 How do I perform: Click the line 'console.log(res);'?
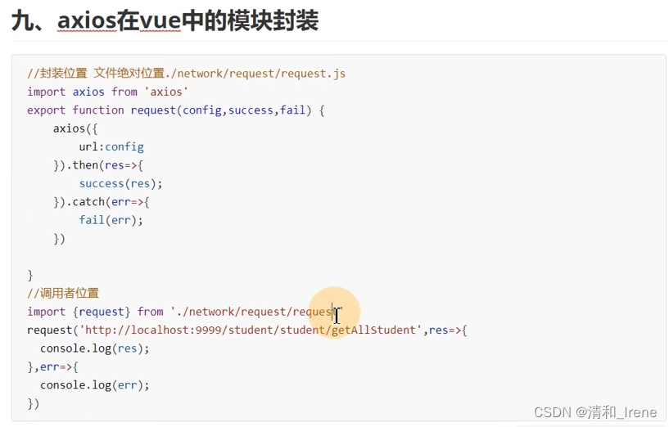[x=95, y=348]
